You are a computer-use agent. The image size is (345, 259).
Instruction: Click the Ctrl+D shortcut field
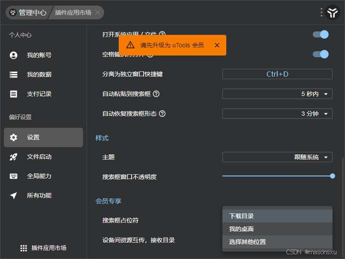click(x=277, y=74)
